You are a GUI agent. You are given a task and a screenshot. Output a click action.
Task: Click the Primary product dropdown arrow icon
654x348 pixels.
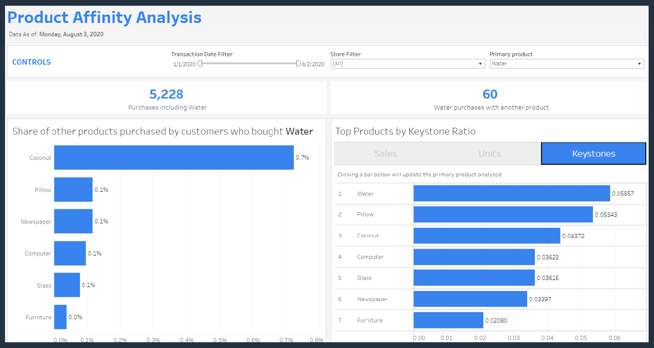pyautogui.click(x=639, y=64)
